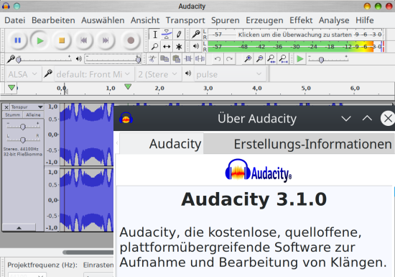Skip to start of the project

[x=83, y=40]
